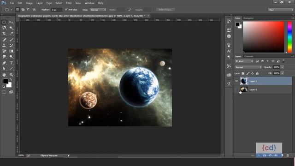Open the Info panel icon
295x166 pixels.
229,36
